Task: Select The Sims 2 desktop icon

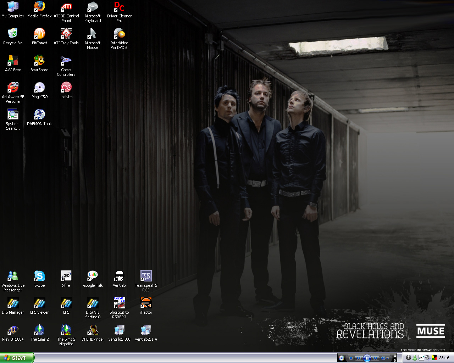Action: pyautogui.click(x=39, y=333)
